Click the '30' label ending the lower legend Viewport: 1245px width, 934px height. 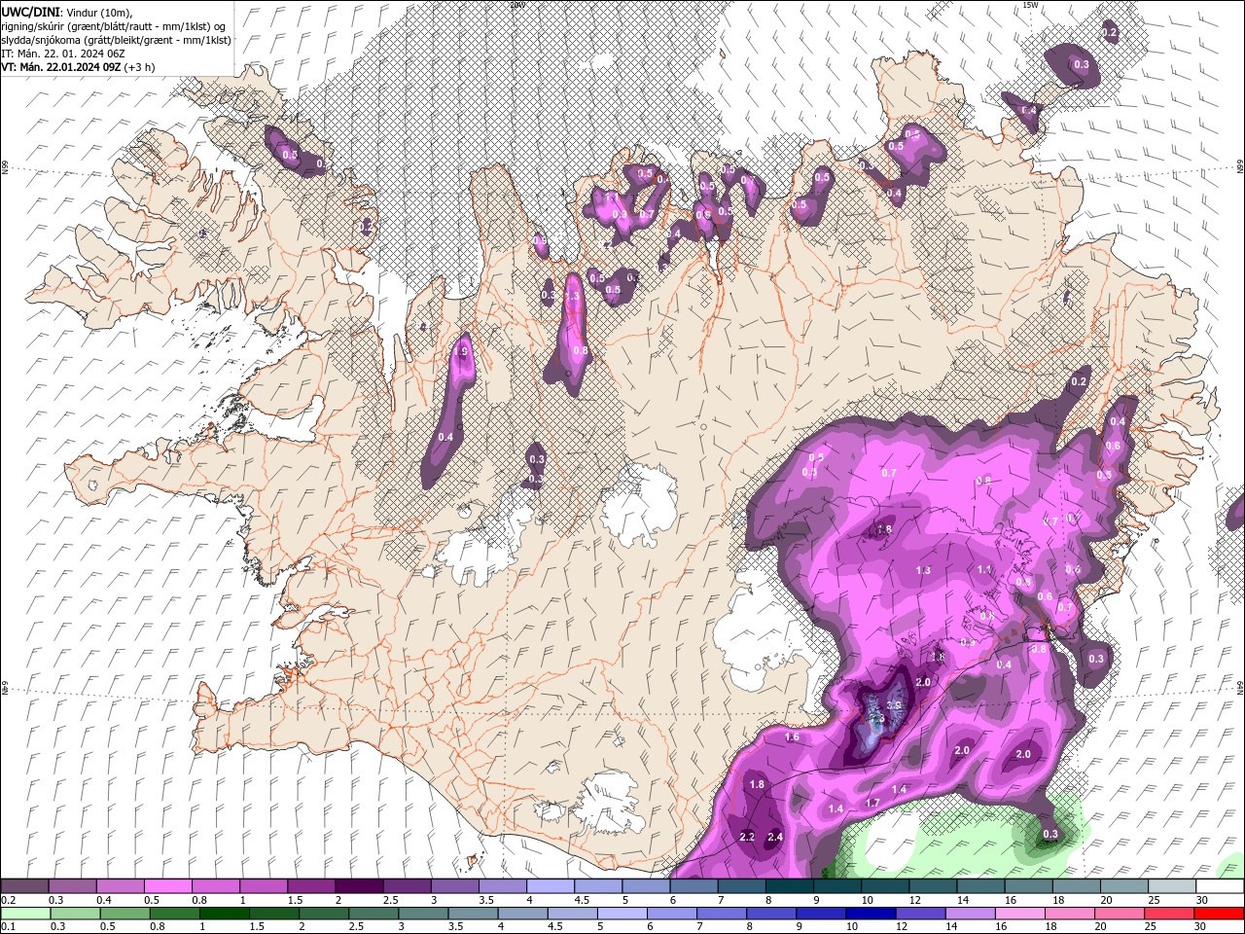(1199, 927)
